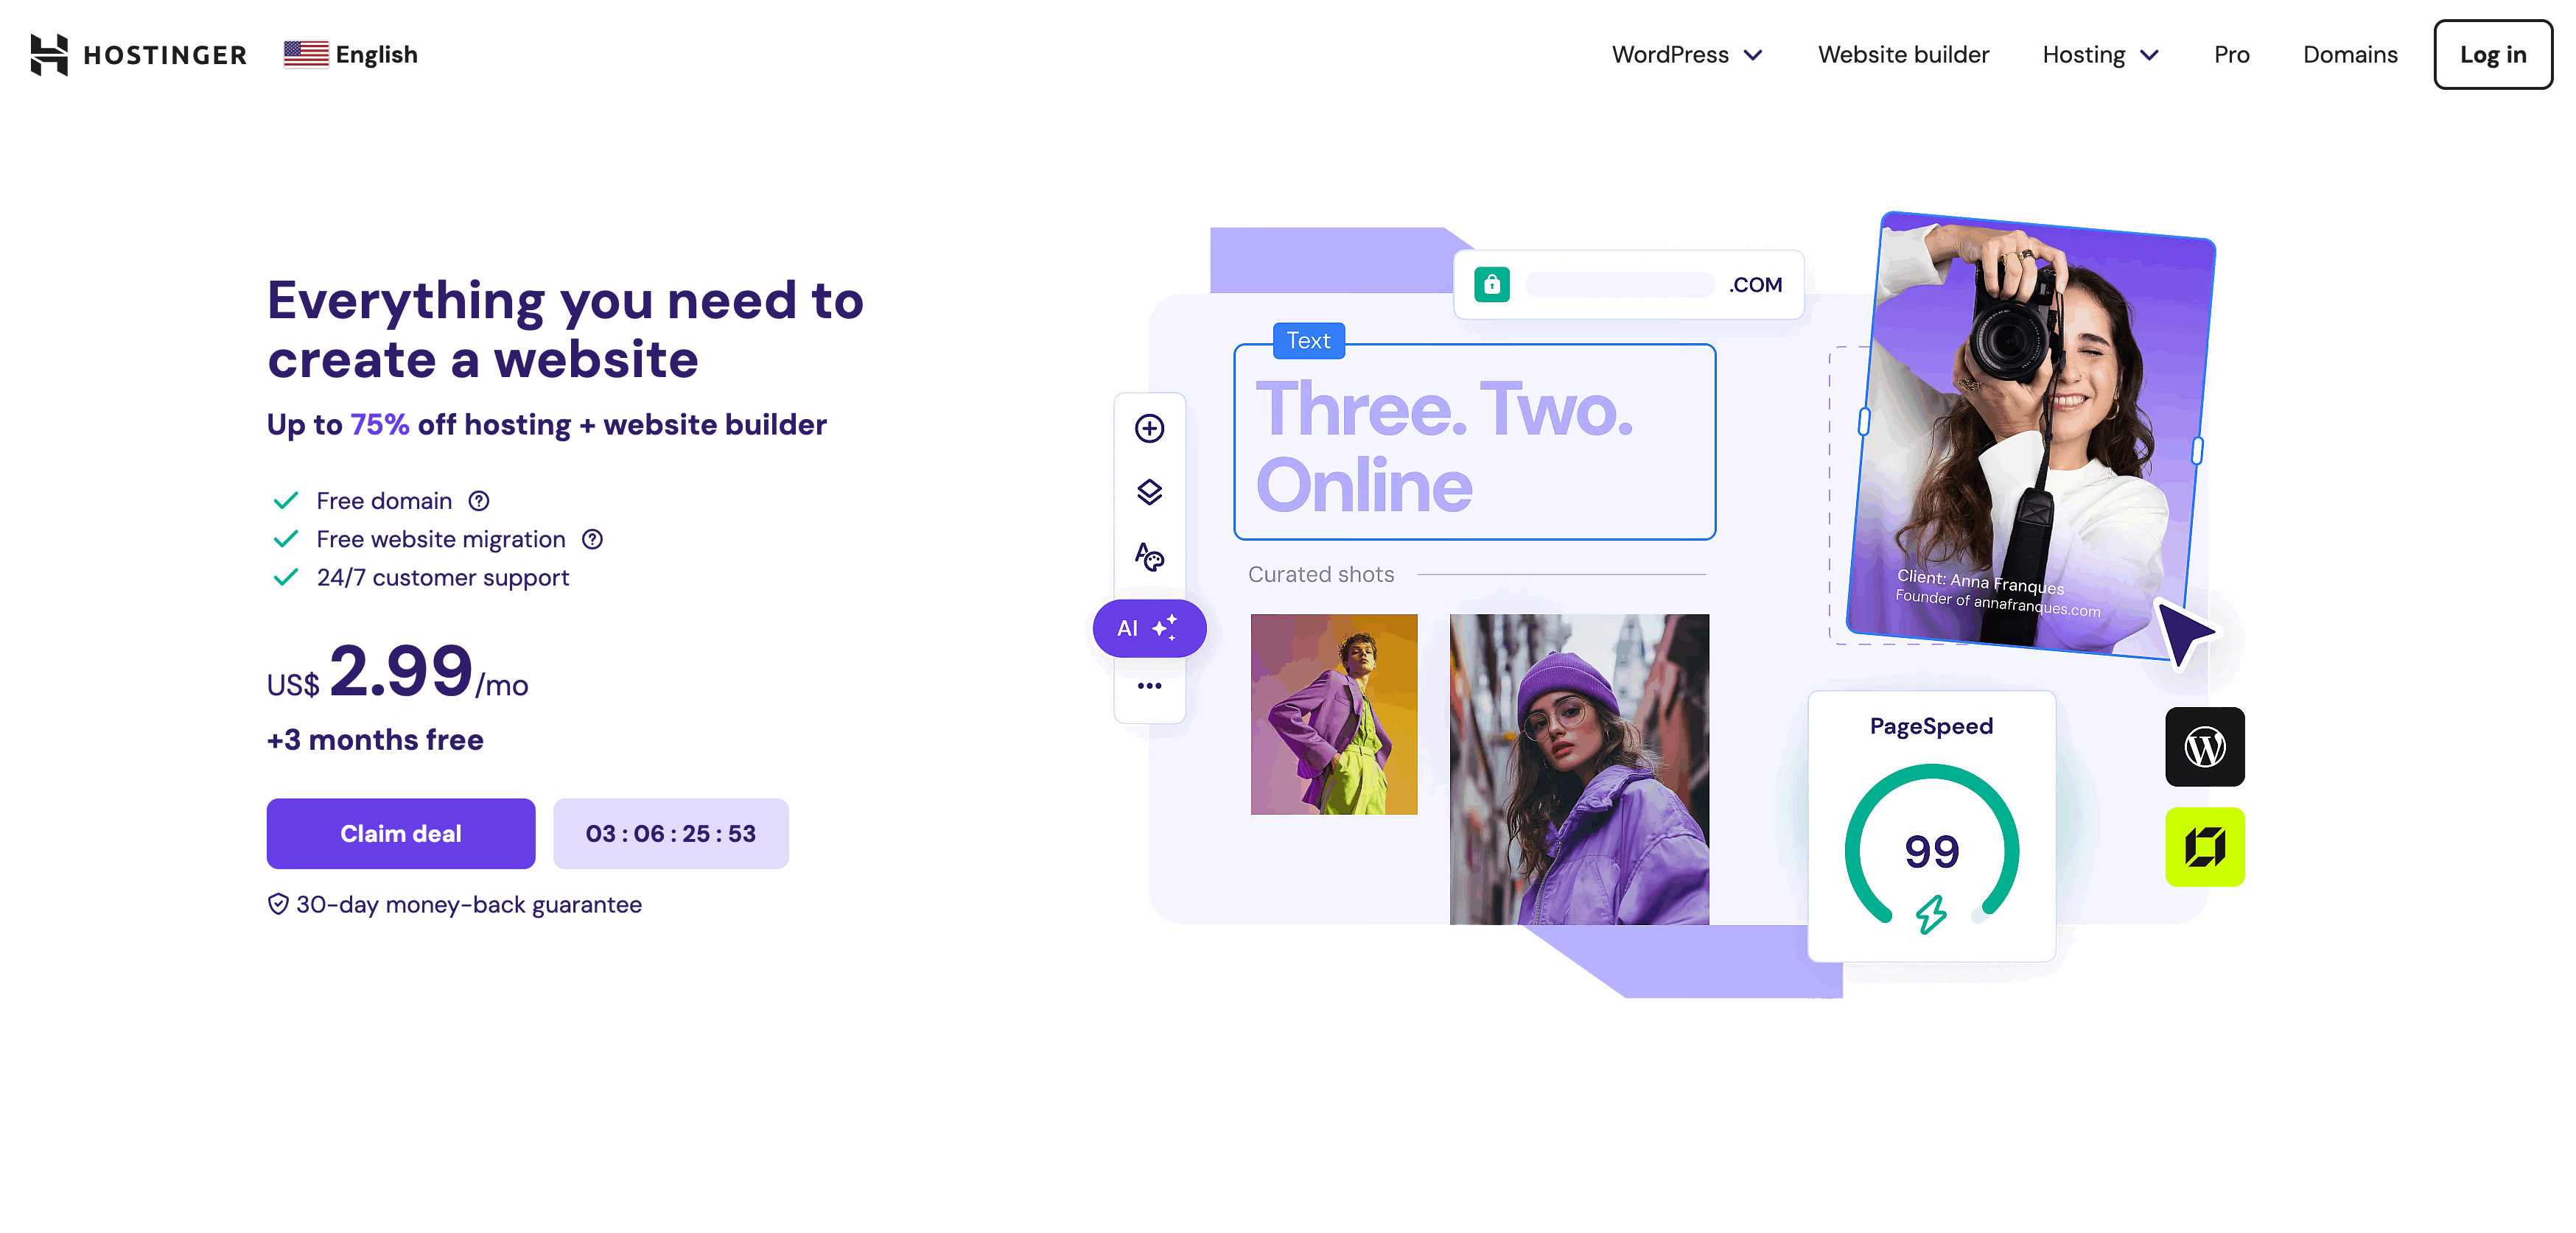The width and height of the screenshot is (2576, 1233).
Task: Click the Claim deal button
Action: pos(400,834)
